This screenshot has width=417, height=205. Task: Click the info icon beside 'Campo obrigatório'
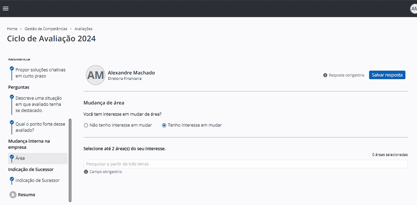[85, 171]
